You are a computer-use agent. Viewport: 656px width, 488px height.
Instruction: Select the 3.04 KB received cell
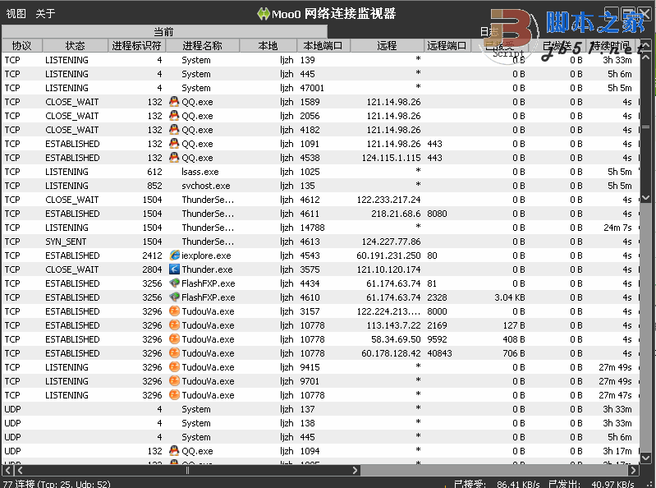pos(510,297)
